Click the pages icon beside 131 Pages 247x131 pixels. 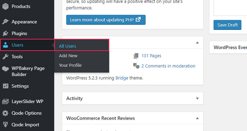tap(136, 56)
